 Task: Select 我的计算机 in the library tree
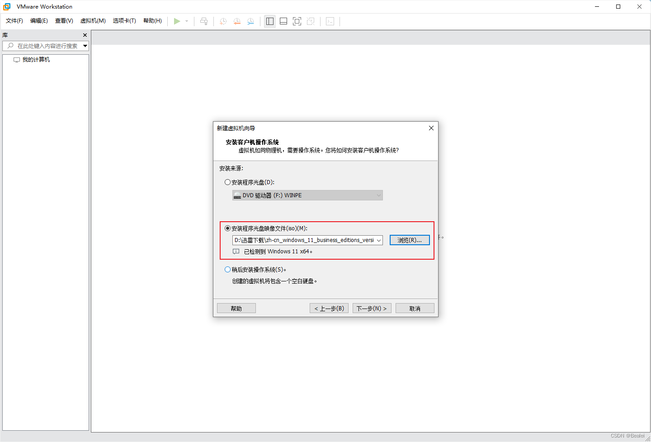[36, 60]
